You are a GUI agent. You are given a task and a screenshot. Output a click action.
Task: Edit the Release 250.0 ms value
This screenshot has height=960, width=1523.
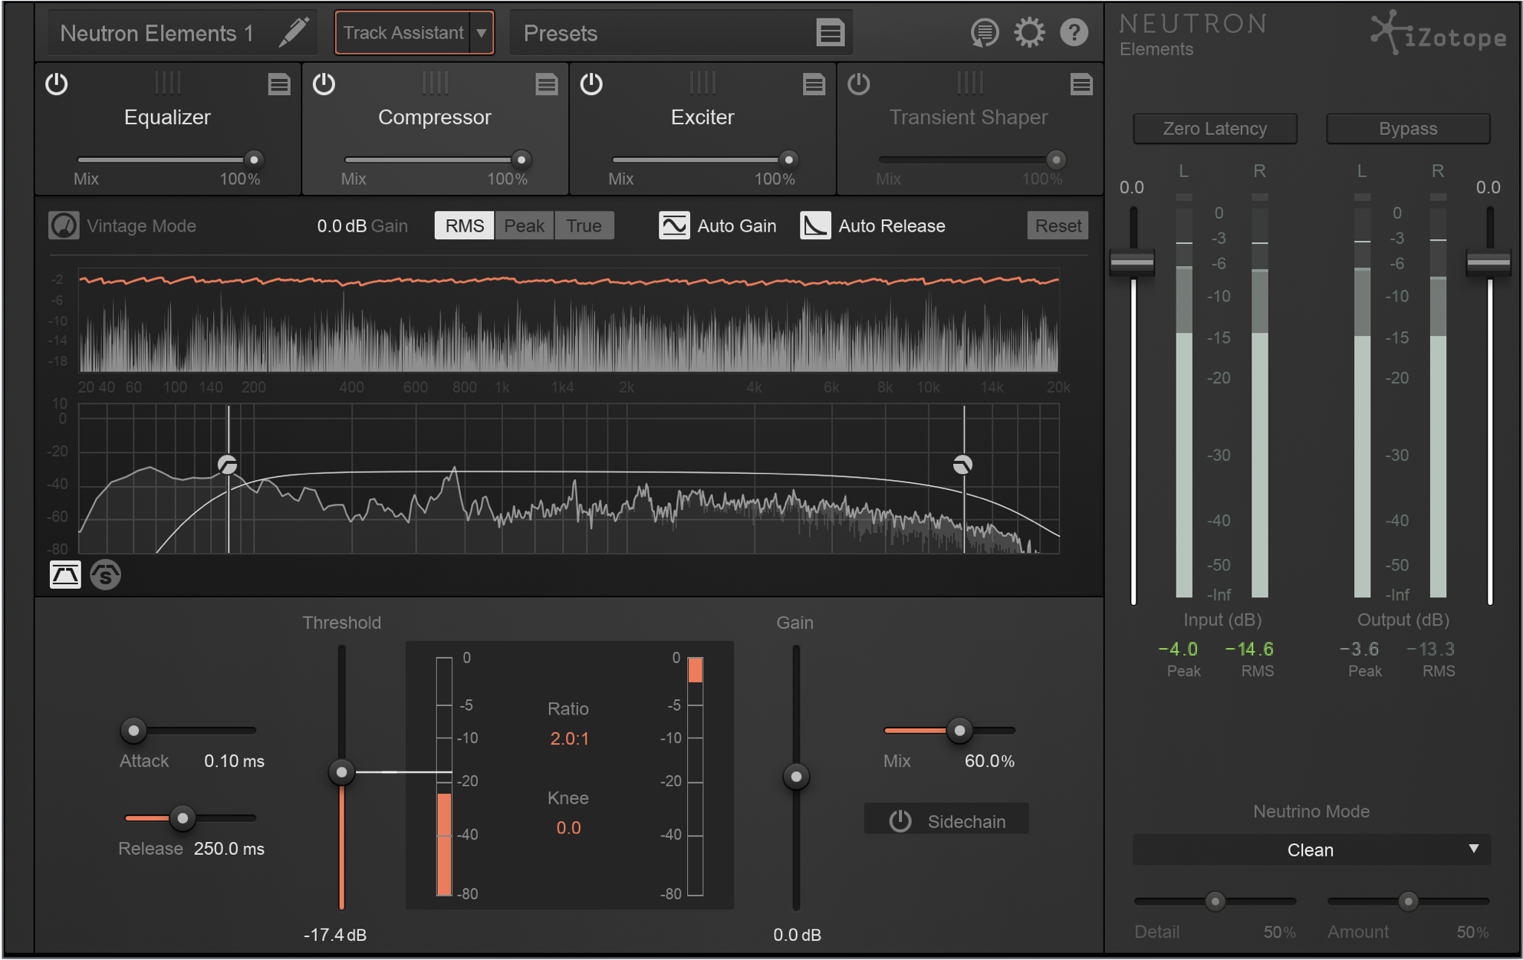click(229, 849)
